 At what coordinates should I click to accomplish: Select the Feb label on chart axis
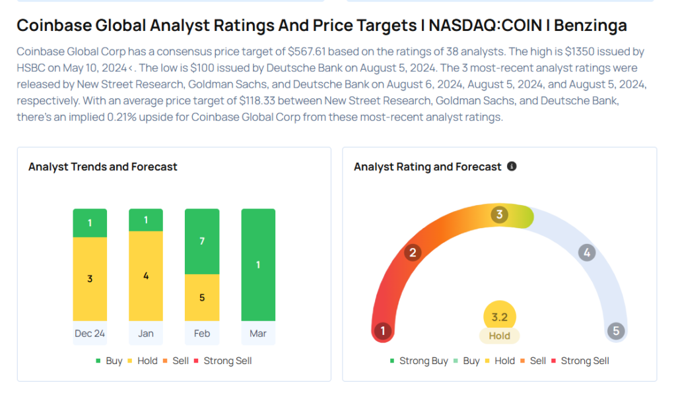pos(202,333)
